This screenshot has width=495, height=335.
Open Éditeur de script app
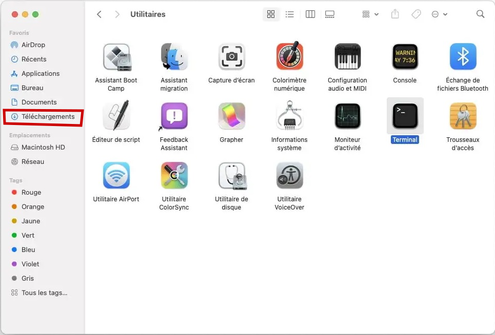click(x=116, y=116)
